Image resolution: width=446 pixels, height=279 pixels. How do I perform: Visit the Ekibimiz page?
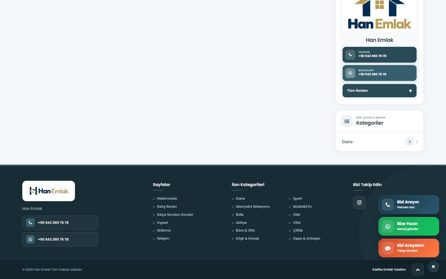coord(164,230)
